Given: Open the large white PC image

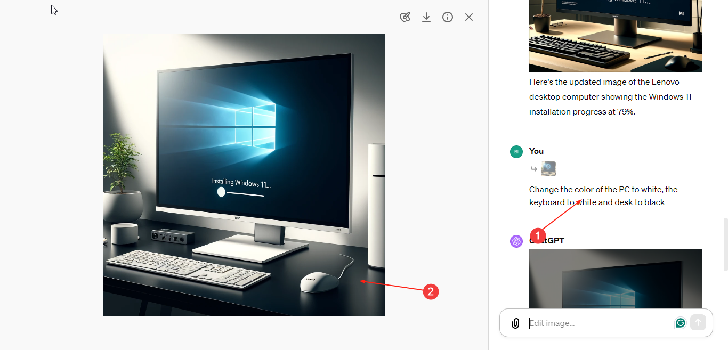Looking at the screenshot, I should click(244, 175).
